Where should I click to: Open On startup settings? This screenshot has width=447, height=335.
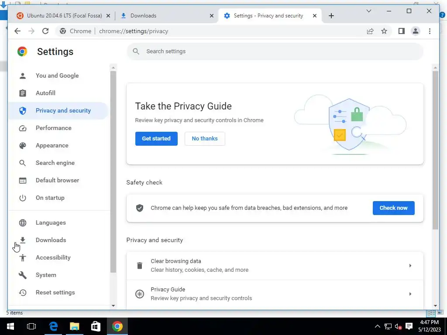coord(58,198)
